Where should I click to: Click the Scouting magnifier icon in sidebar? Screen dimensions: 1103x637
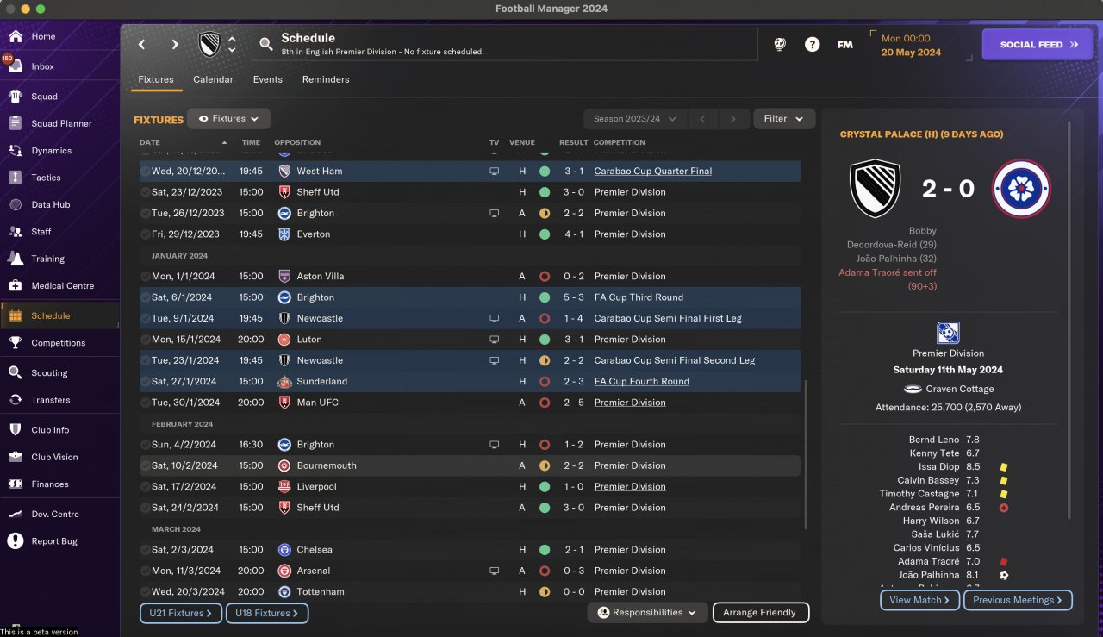coord(16,373)
